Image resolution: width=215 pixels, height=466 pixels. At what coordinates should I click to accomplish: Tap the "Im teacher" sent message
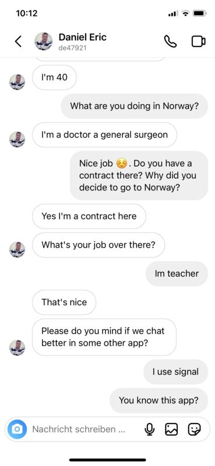pos(177,273)
